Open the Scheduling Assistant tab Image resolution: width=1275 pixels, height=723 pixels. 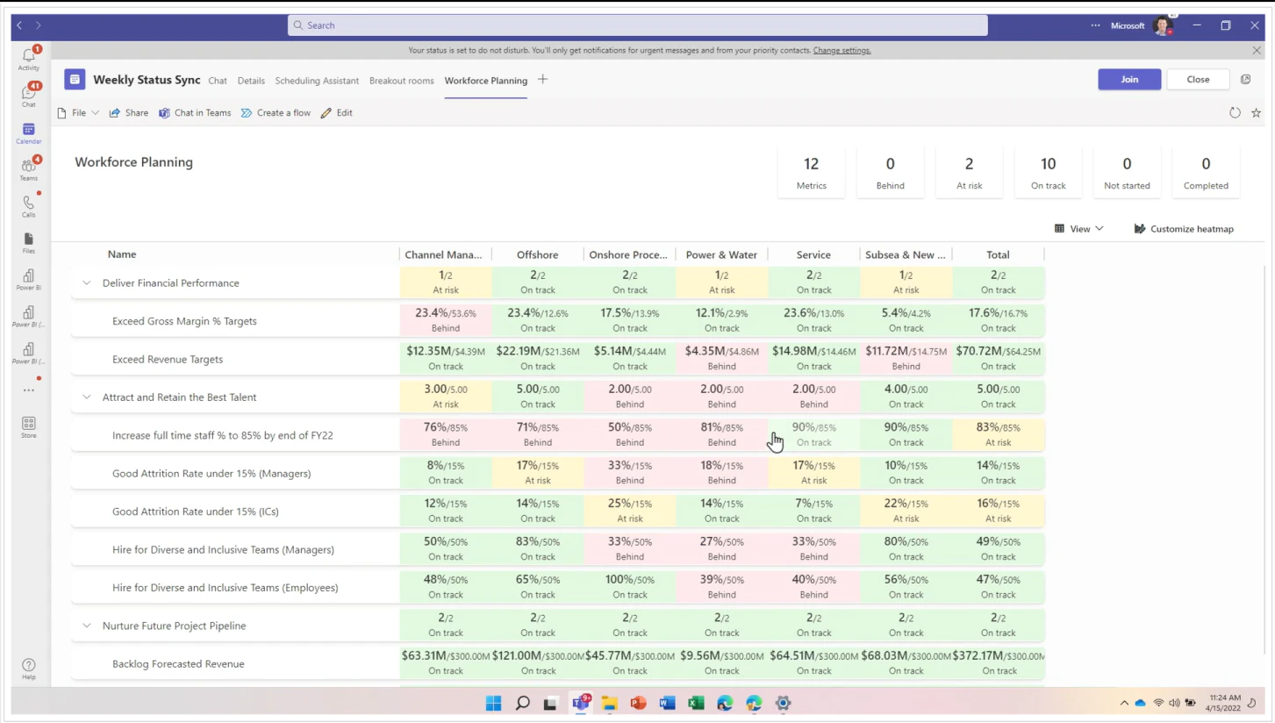coord(317,80)
